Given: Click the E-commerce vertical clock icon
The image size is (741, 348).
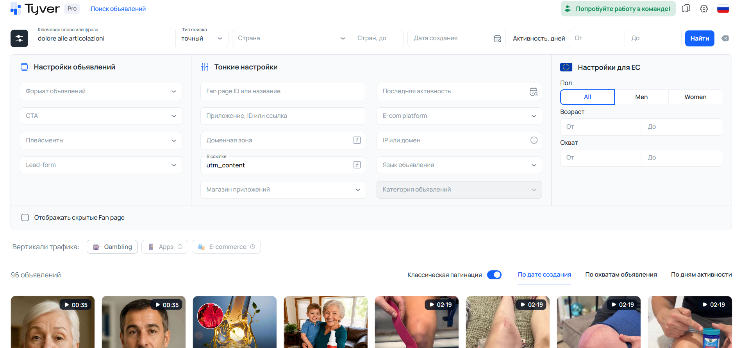Looking at the screenshot, I should click(253, 247).
